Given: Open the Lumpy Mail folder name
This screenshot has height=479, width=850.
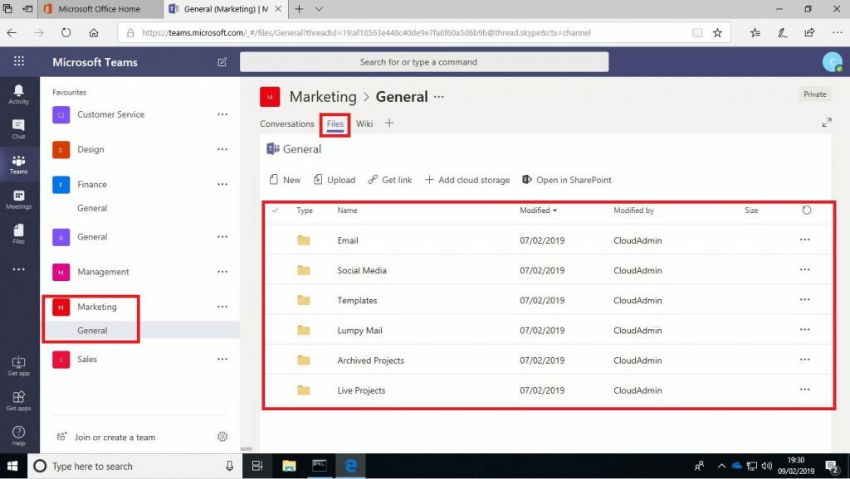Looking at the screenshot, I should [359, 330].
